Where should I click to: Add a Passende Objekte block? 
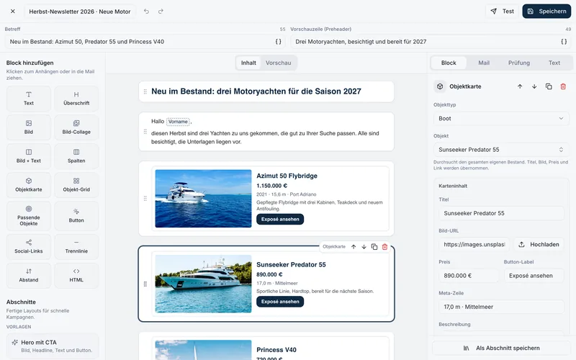29,215
